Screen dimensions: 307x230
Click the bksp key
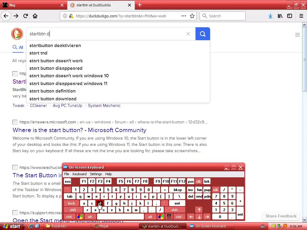(x=177, y=190)
